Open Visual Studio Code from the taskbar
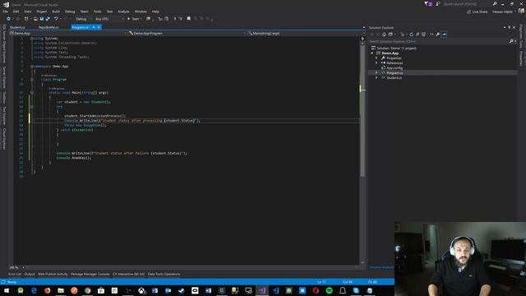526x296 pixels. [276, 290]
